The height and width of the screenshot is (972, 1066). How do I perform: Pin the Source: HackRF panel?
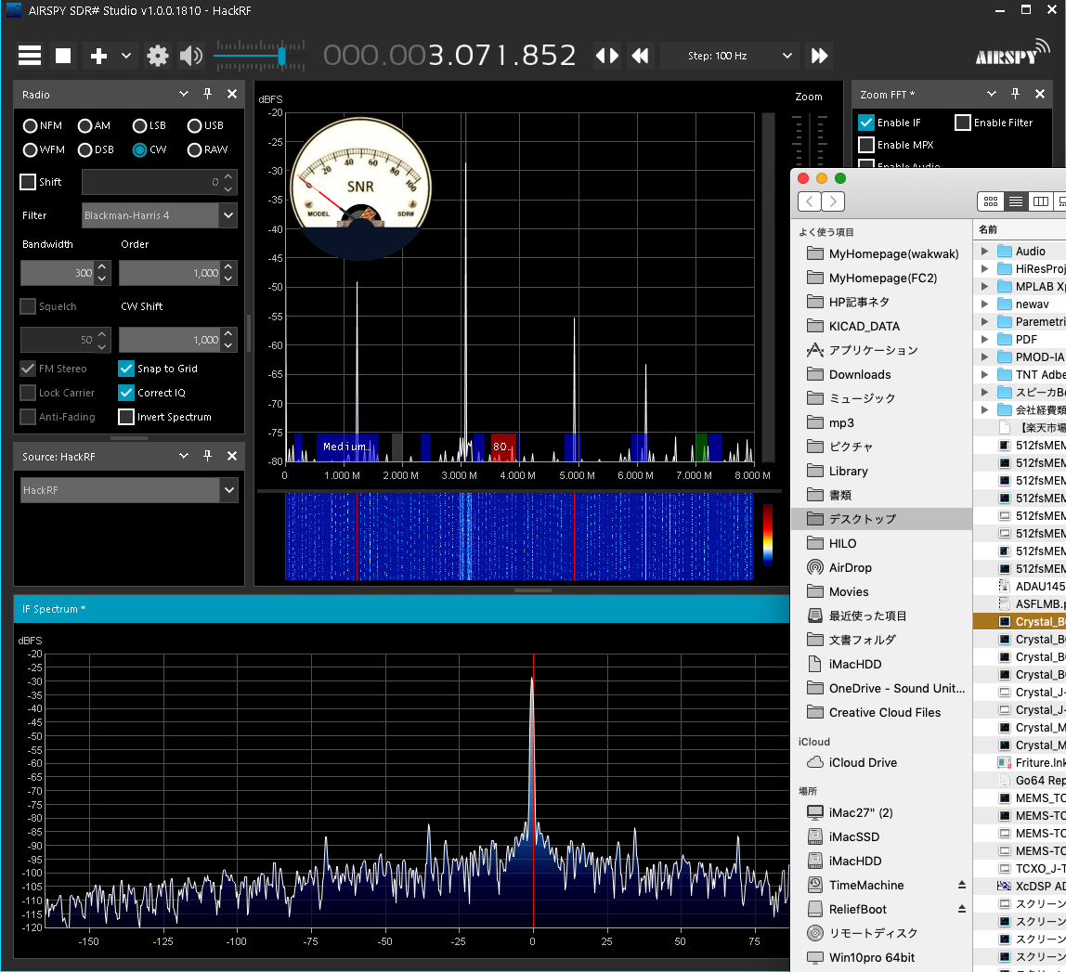point(207,456)
